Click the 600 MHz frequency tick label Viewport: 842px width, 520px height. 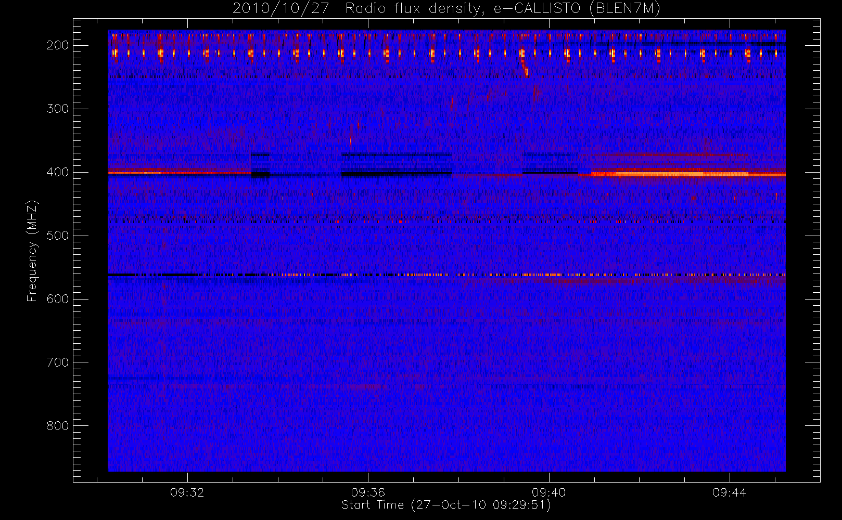click(58, 299)
